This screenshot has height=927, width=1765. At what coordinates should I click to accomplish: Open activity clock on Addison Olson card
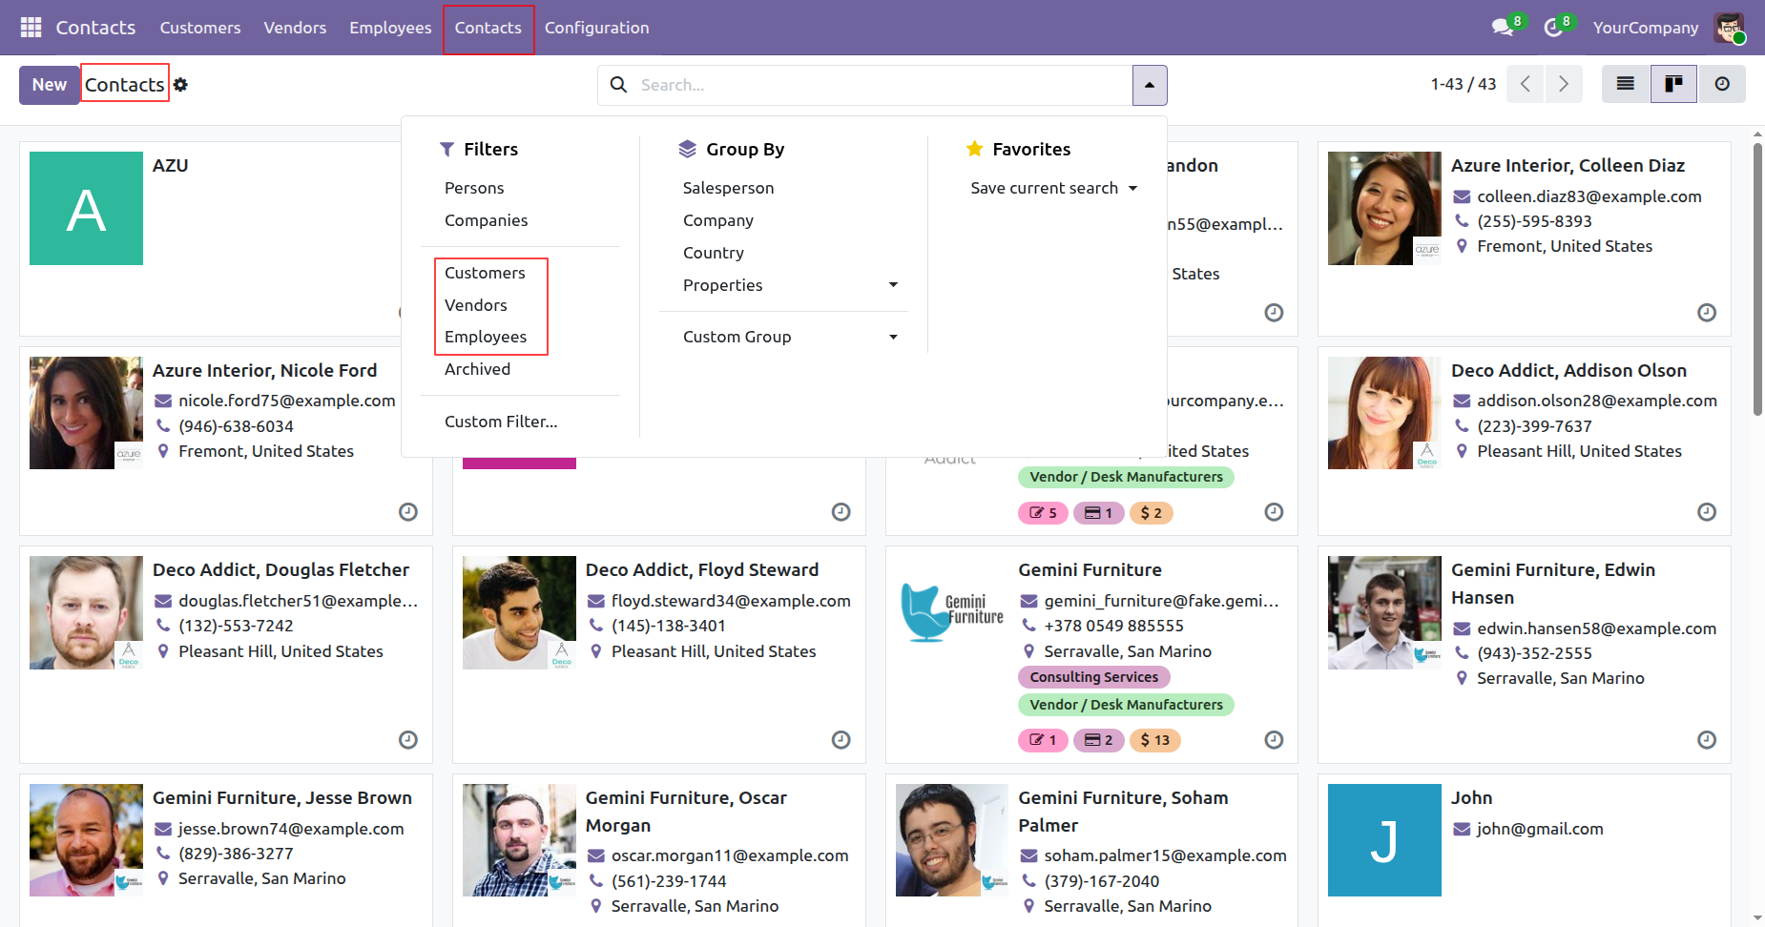pos(1707,512)
